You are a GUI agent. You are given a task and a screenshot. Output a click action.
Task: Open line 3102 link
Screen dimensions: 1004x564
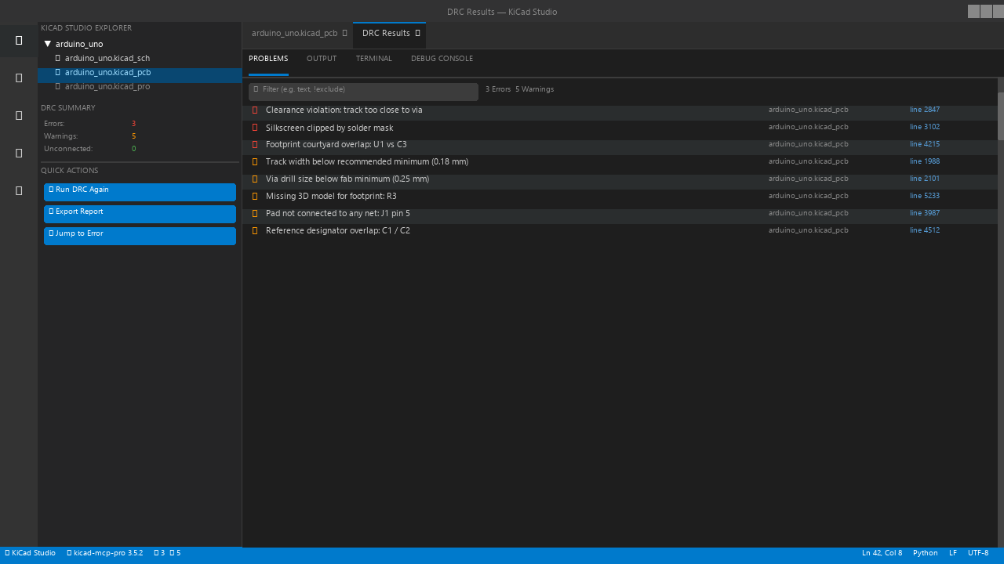(925, 127)
